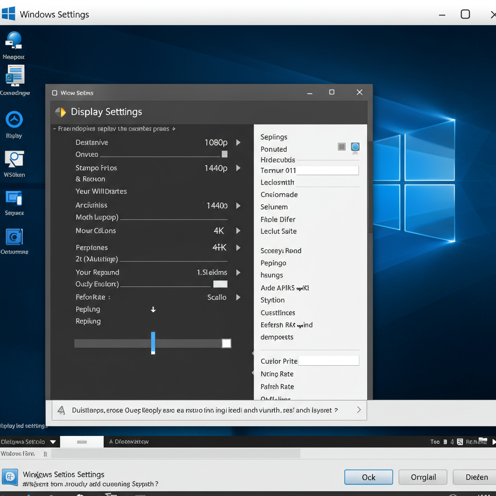Open the Seqœe desktop icon
496x496 pixels.
click(x=14, y=198)
